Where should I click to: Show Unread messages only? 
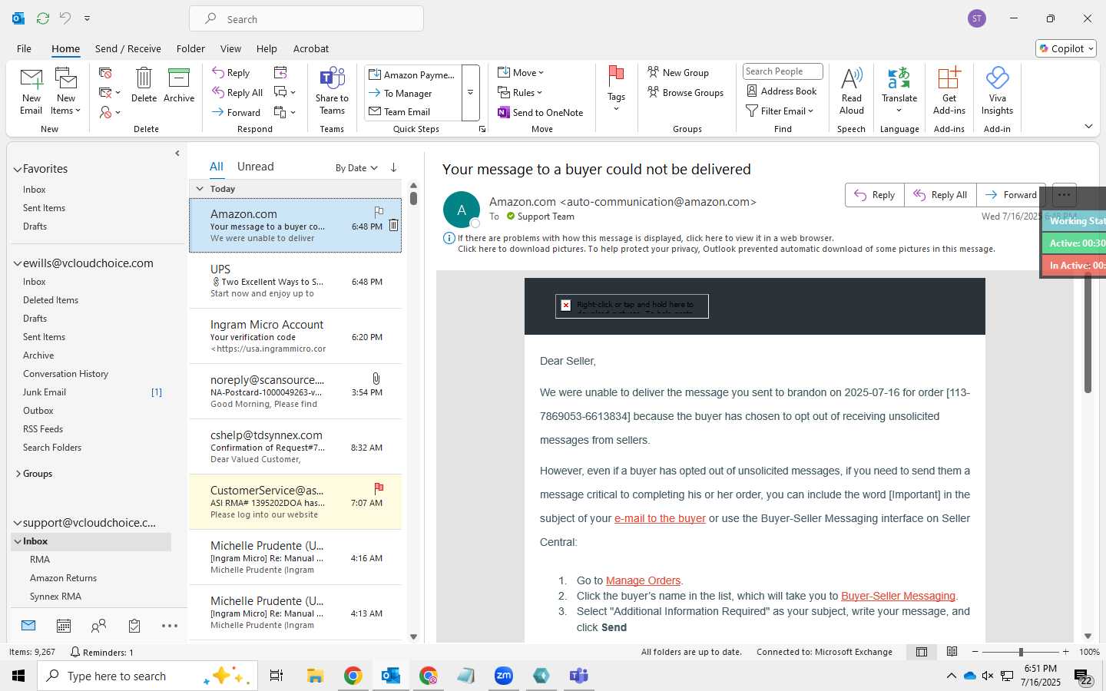pyautogui.click(x=255, y=167)
